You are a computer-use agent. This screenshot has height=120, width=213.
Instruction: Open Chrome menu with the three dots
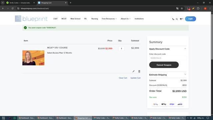coord(210,8)
